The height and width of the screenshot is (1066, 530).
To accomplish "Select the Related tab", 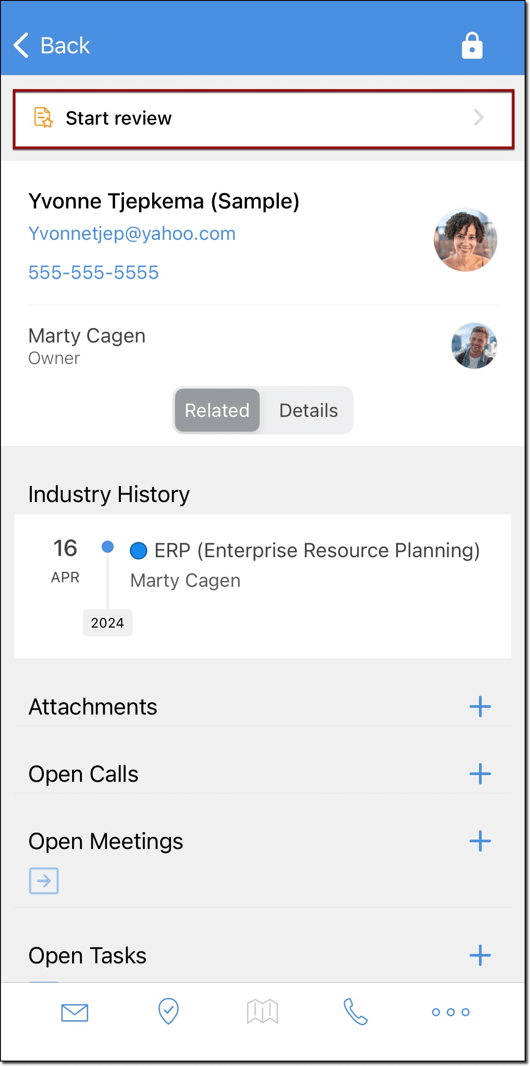I will click(217, 410).
